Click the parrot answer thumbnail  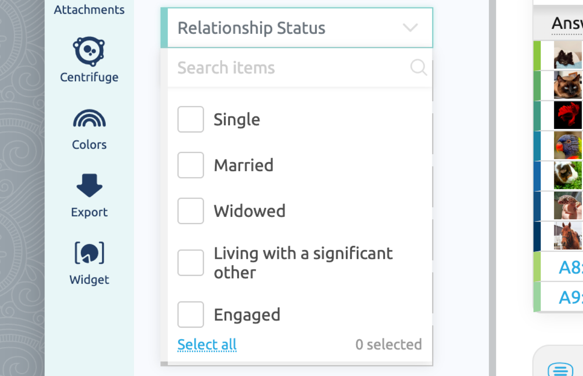[x=568, y=145]
